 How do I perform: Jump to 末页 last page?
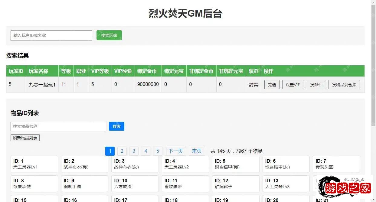click(197, 151)
